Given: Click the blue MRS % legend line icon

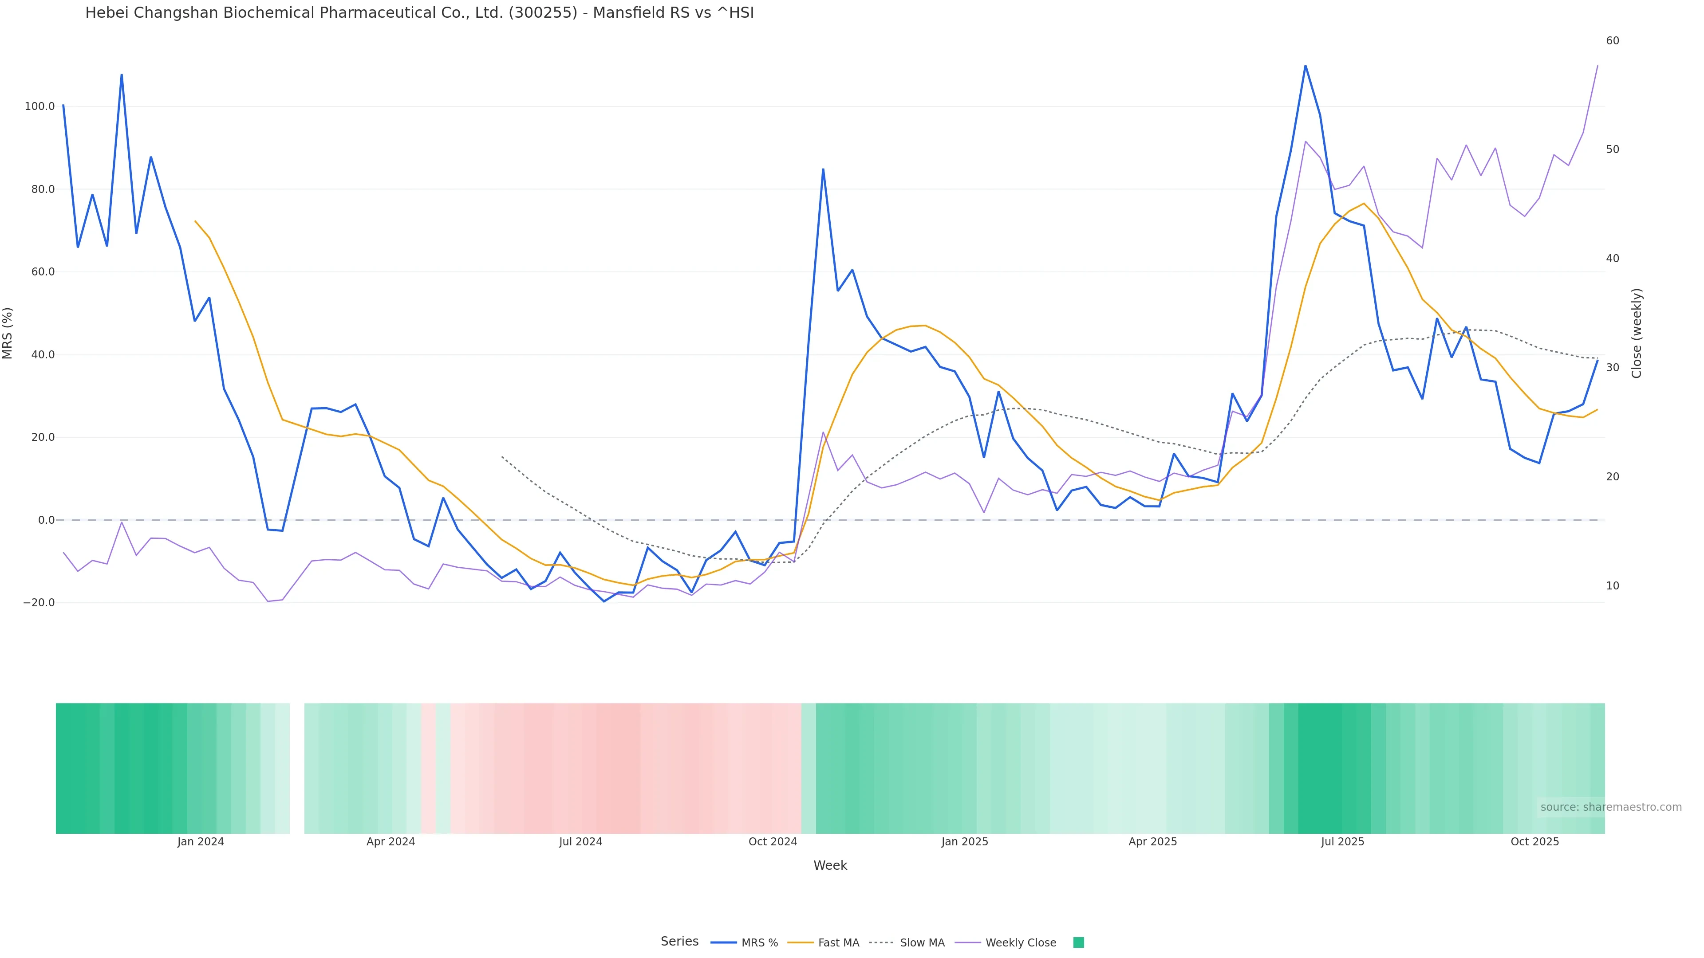Looking at the screenshot, I should [x=723, y=943].
